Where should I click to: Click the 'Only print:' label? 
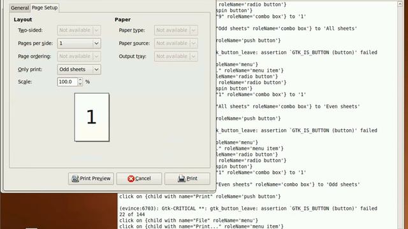pyautogui.click(x=30, y=69)
